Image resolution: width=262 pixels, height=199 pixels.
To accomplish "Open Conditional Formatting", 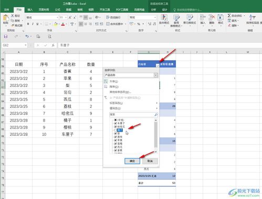I will (x=164, y=21).
